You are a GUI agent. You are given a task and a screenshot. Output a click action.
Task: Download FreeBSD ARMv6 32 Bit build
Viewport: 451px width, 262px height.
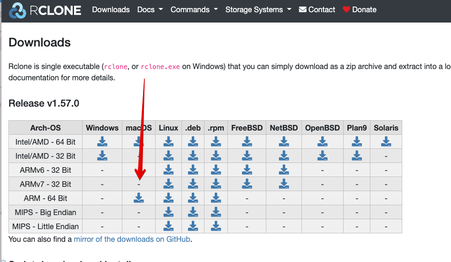tap(247, 170)
